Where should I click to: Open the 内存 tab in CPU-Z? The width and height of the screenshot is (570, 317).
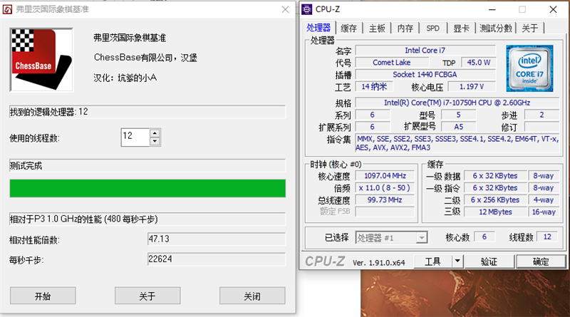405,28
